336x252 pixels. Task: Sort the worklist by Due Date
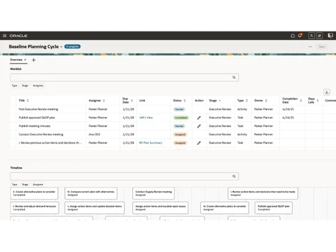tap(132, 101)
